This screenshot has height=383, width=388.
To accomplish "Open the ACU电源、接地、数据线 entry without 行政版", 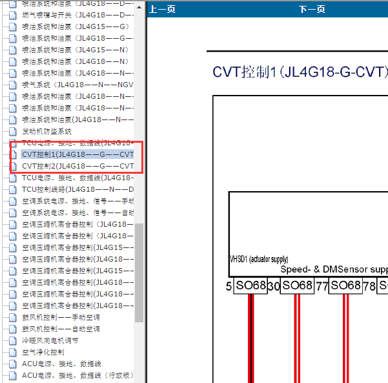I will pyautogui.click(x=61, y=364).
